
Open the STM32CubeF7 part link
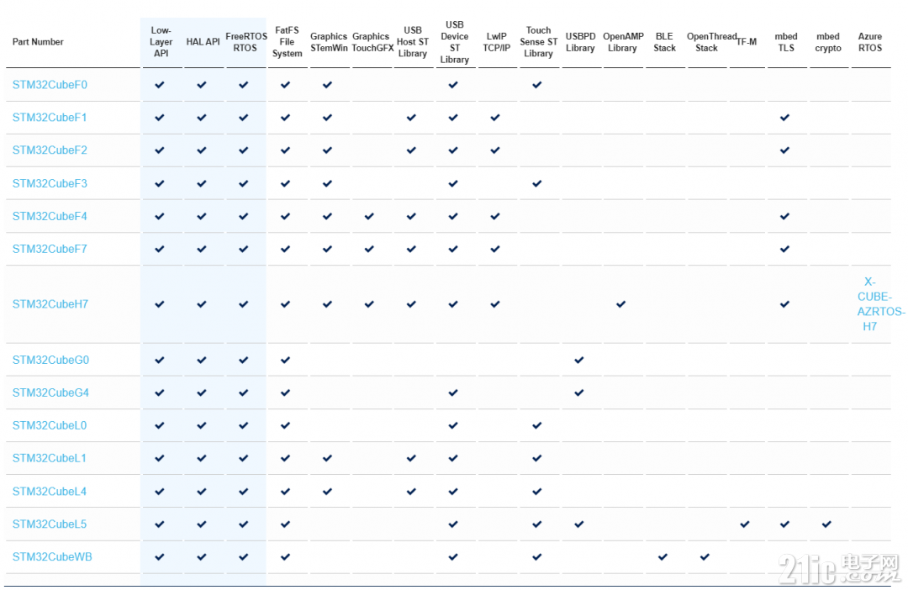(50, 249)
